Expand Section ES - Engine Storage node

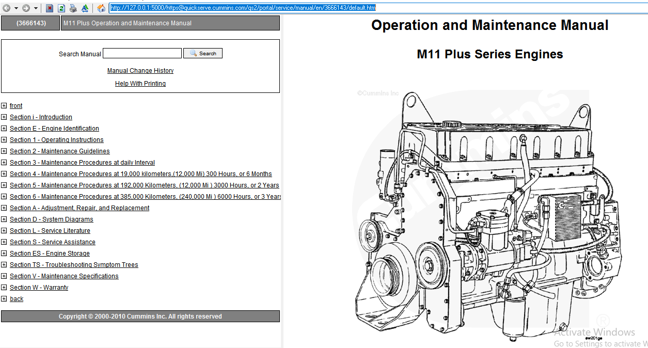4,254
